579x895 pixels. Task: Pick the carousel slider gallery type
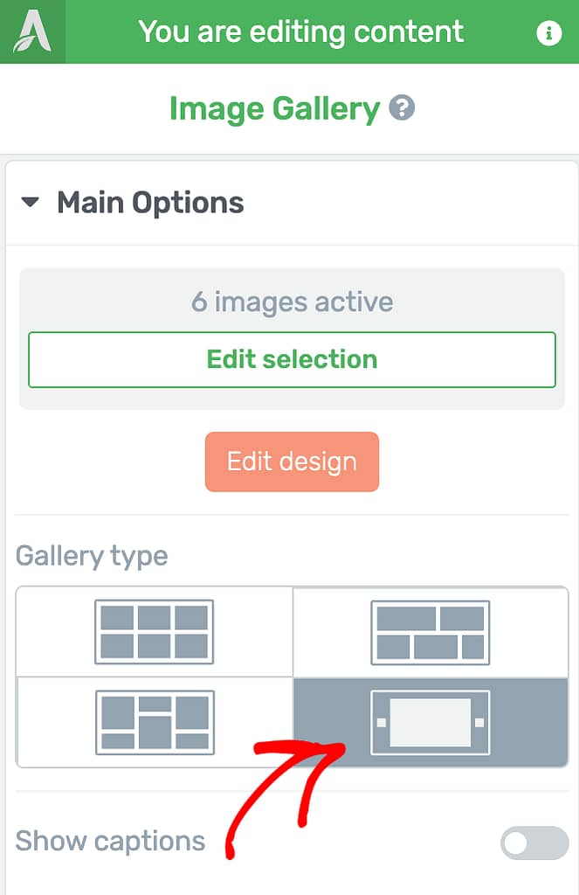coord(431,722)
